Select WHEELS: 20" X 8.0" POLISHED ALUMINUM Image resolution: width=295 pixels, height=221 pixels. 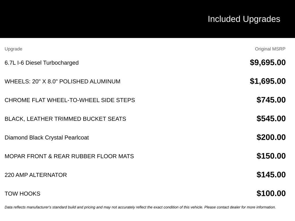click(x=63, y=81)
